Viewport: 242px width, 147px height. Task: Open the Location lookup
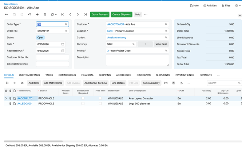click(x=166, y=31)
